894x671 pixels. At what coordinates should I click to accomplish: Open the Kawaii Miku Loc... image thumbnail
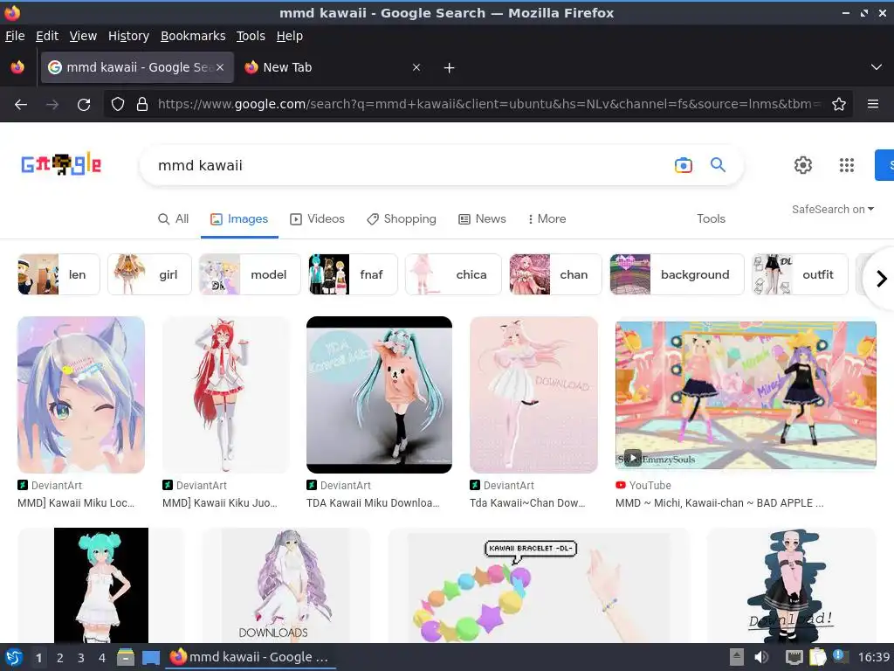(81, 395)
